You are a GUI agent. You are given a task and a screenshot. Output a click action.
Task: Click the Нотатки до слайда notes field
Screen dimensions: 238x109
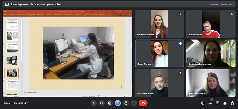77,92
